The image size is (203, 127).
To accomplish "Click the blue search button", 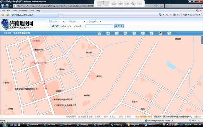I will 119,26.
